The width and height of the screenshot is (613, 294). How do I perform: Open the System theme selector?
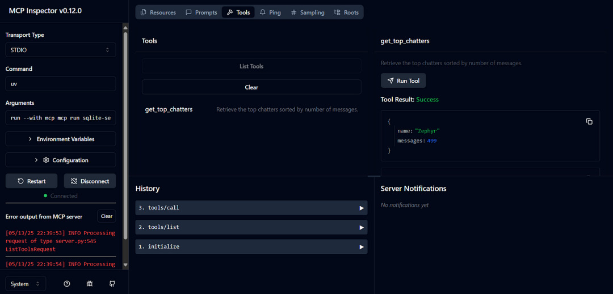tap(26, 284)
